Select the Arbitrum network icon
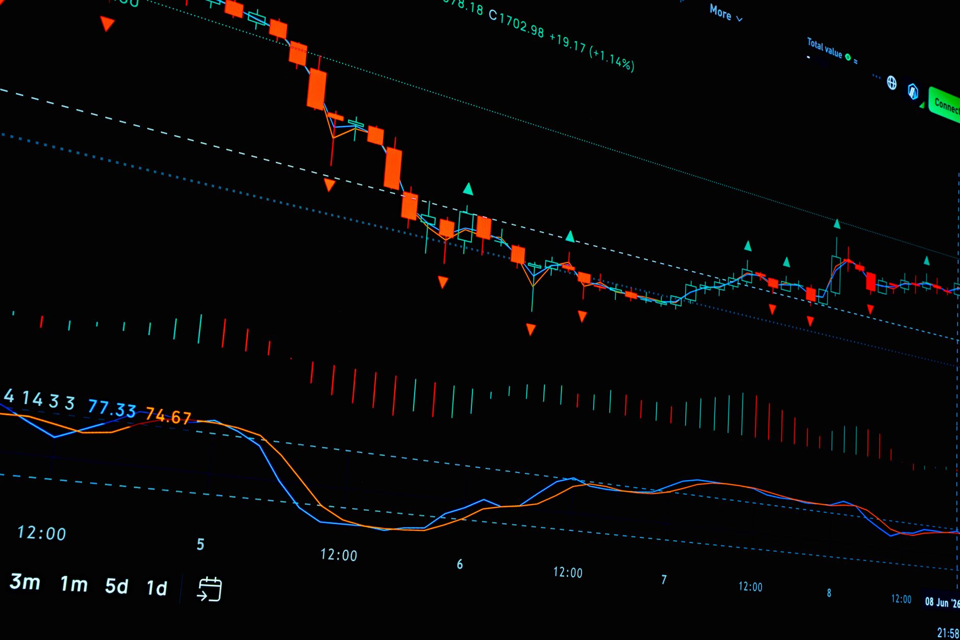The width and height of the screenshot is (960, 640). (x=913, y=91)
